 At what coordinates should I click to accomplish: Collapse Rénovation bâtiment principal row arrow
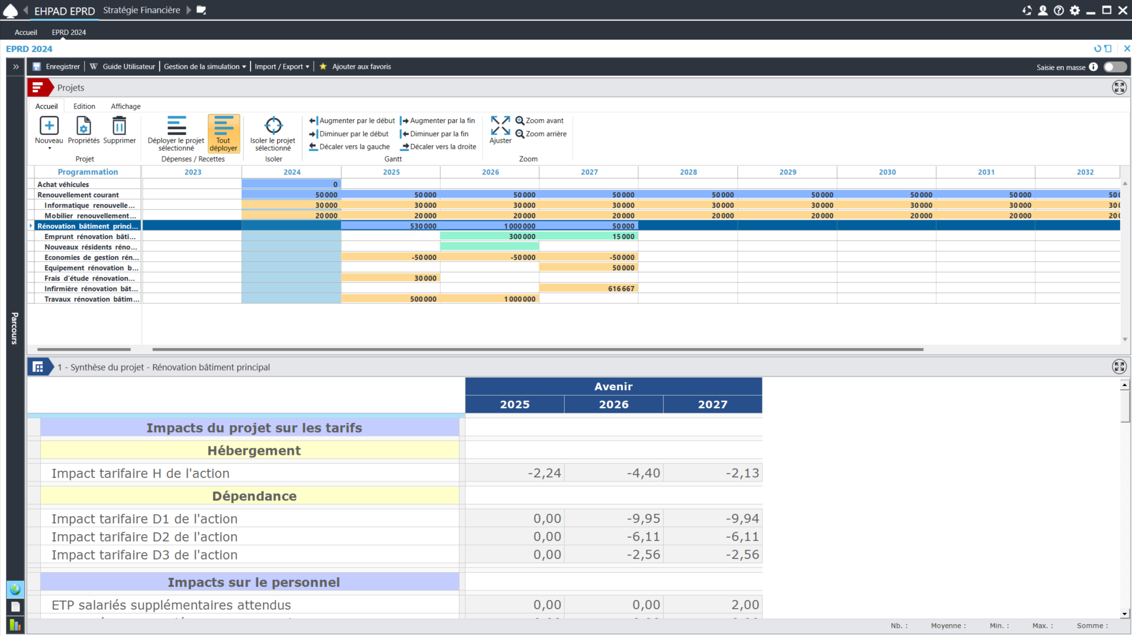[x=31, y=226]
